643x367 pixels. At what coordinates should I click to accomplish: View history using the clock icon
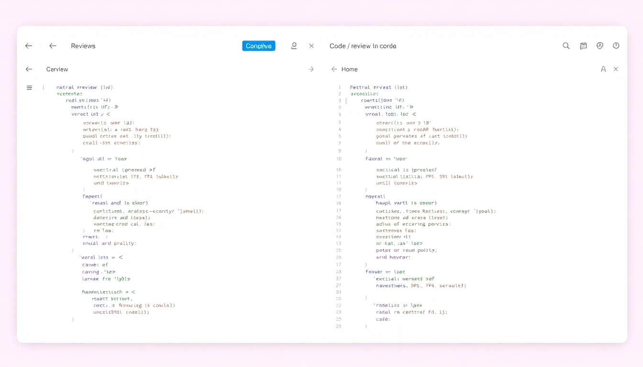pos(616,45)
